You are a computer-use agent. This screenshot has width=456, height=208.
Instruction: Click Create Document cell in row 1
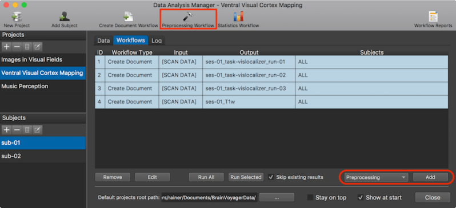[x=132, y=62]
